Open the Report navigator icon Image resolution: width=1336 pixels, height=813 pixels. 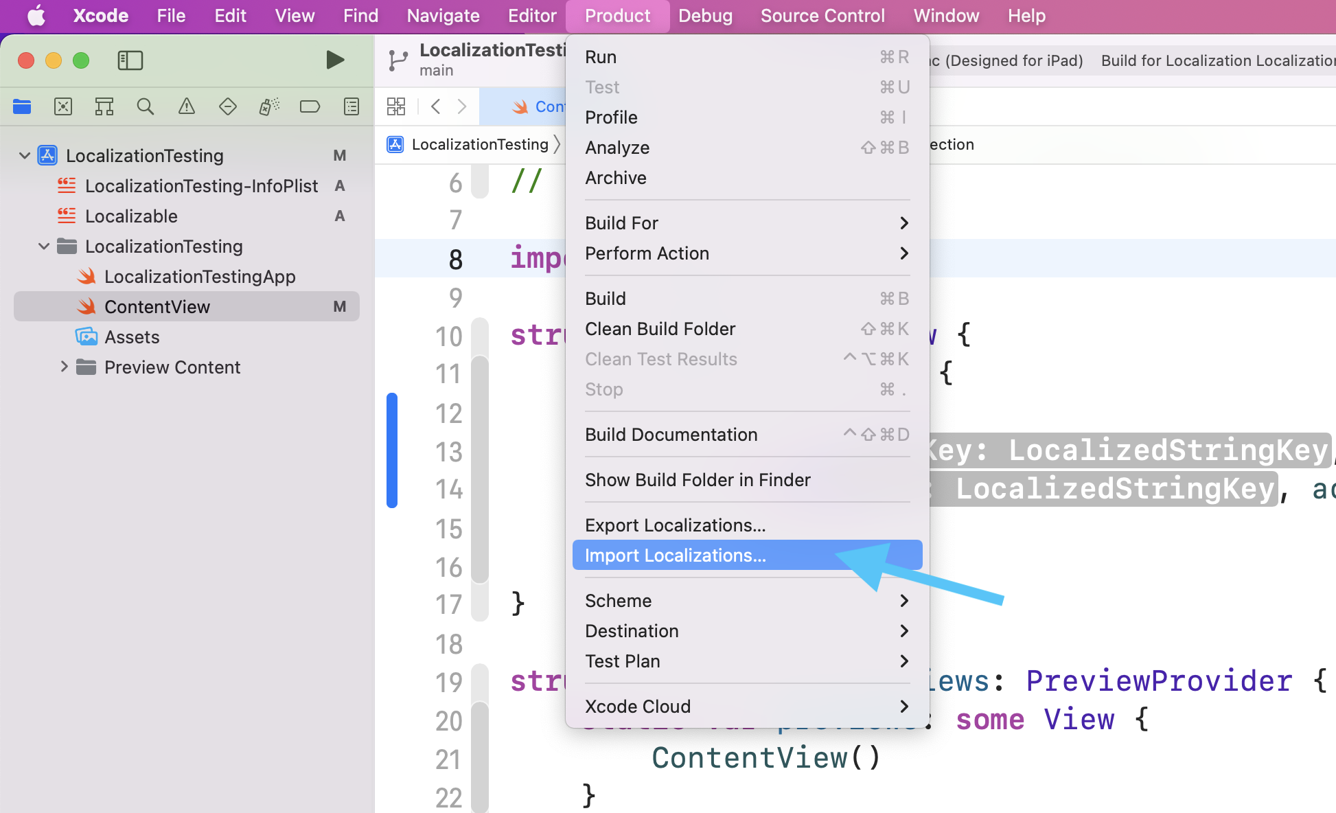[352, 106]
